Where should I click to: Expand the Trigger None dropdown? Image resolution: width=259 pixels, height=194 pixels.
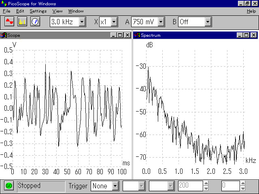pos(115,186)
